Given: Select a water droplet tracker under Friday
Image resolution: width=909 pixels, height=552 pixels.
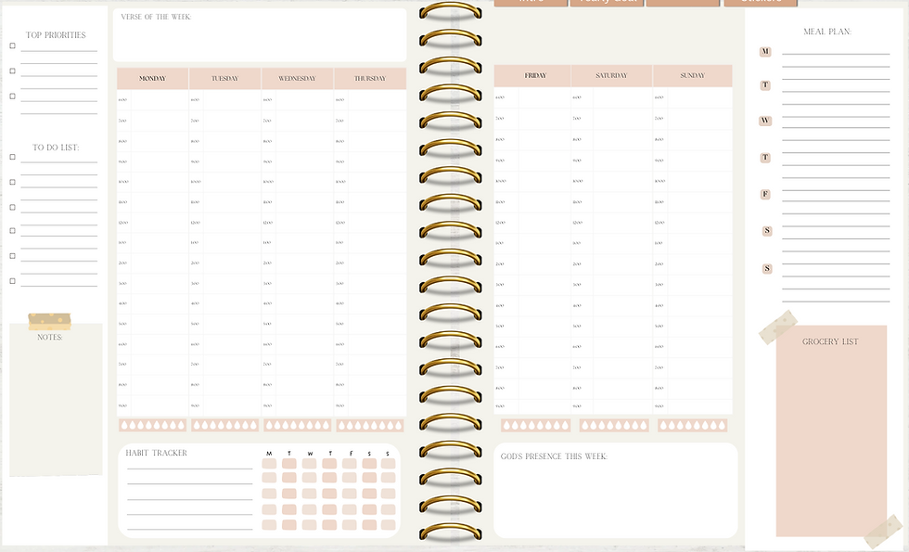Looking at the screenshot, I should pos(506,424).
